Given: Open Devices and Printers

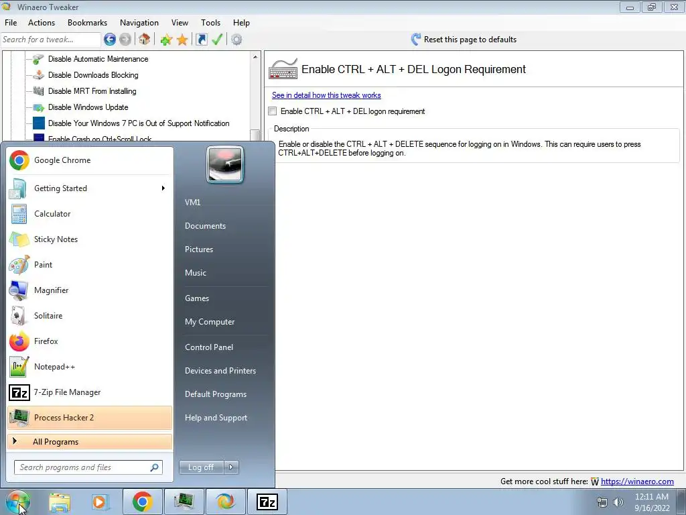Looking at the screenshot, I should click(220, 371).
